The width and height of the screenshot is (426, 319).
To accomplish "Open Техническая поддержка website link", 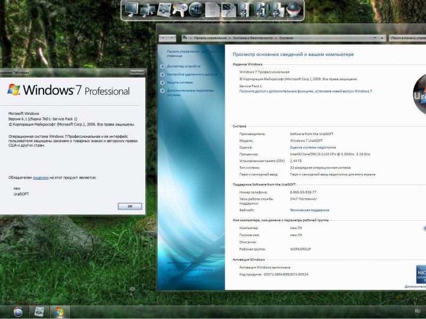I will point(309,210).
